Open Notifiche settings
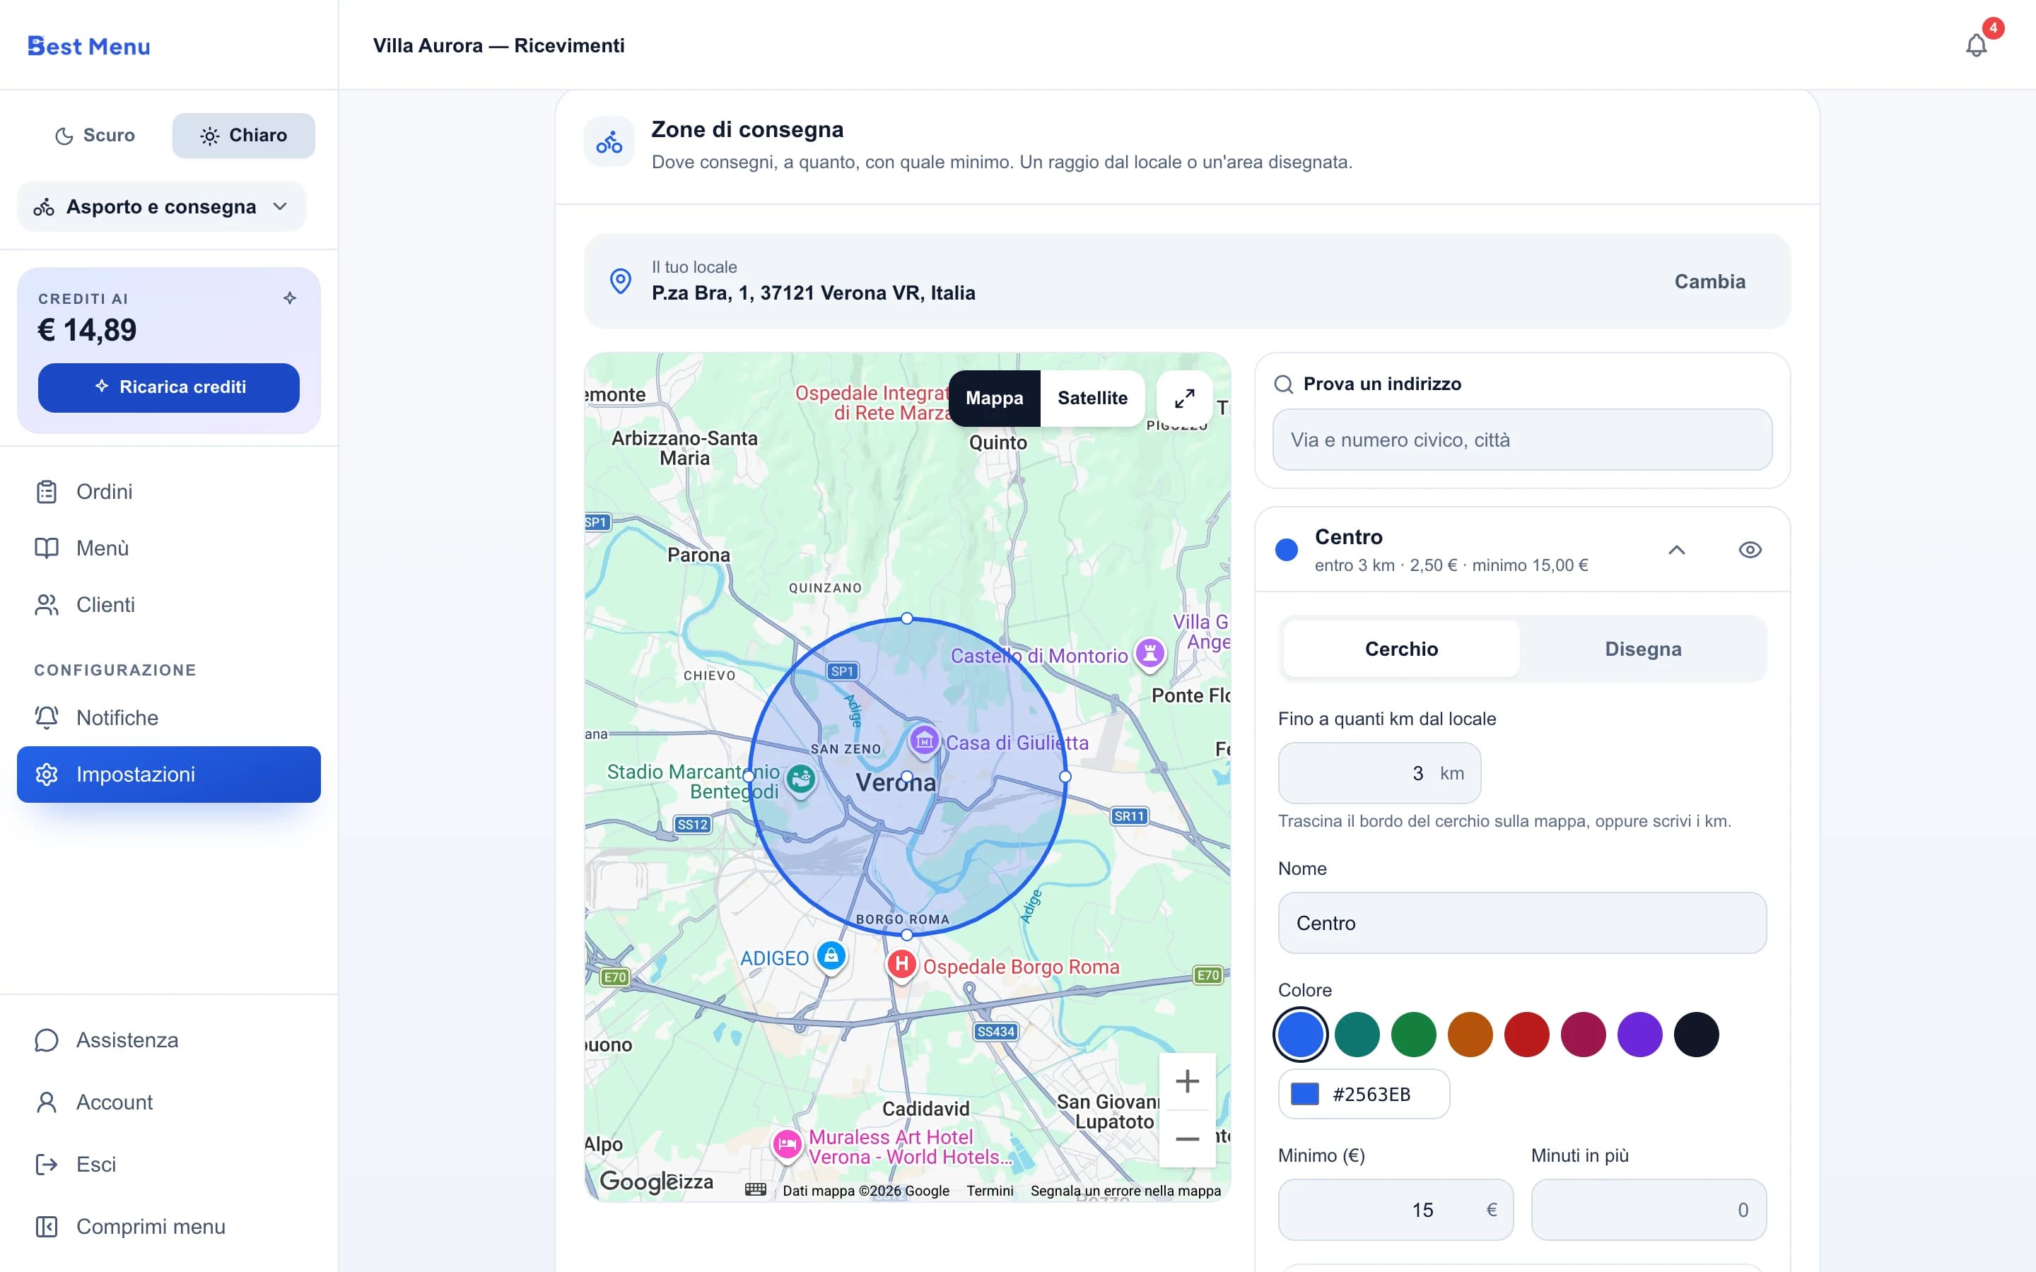2036x1272 pixels. [x=168, y=717]
